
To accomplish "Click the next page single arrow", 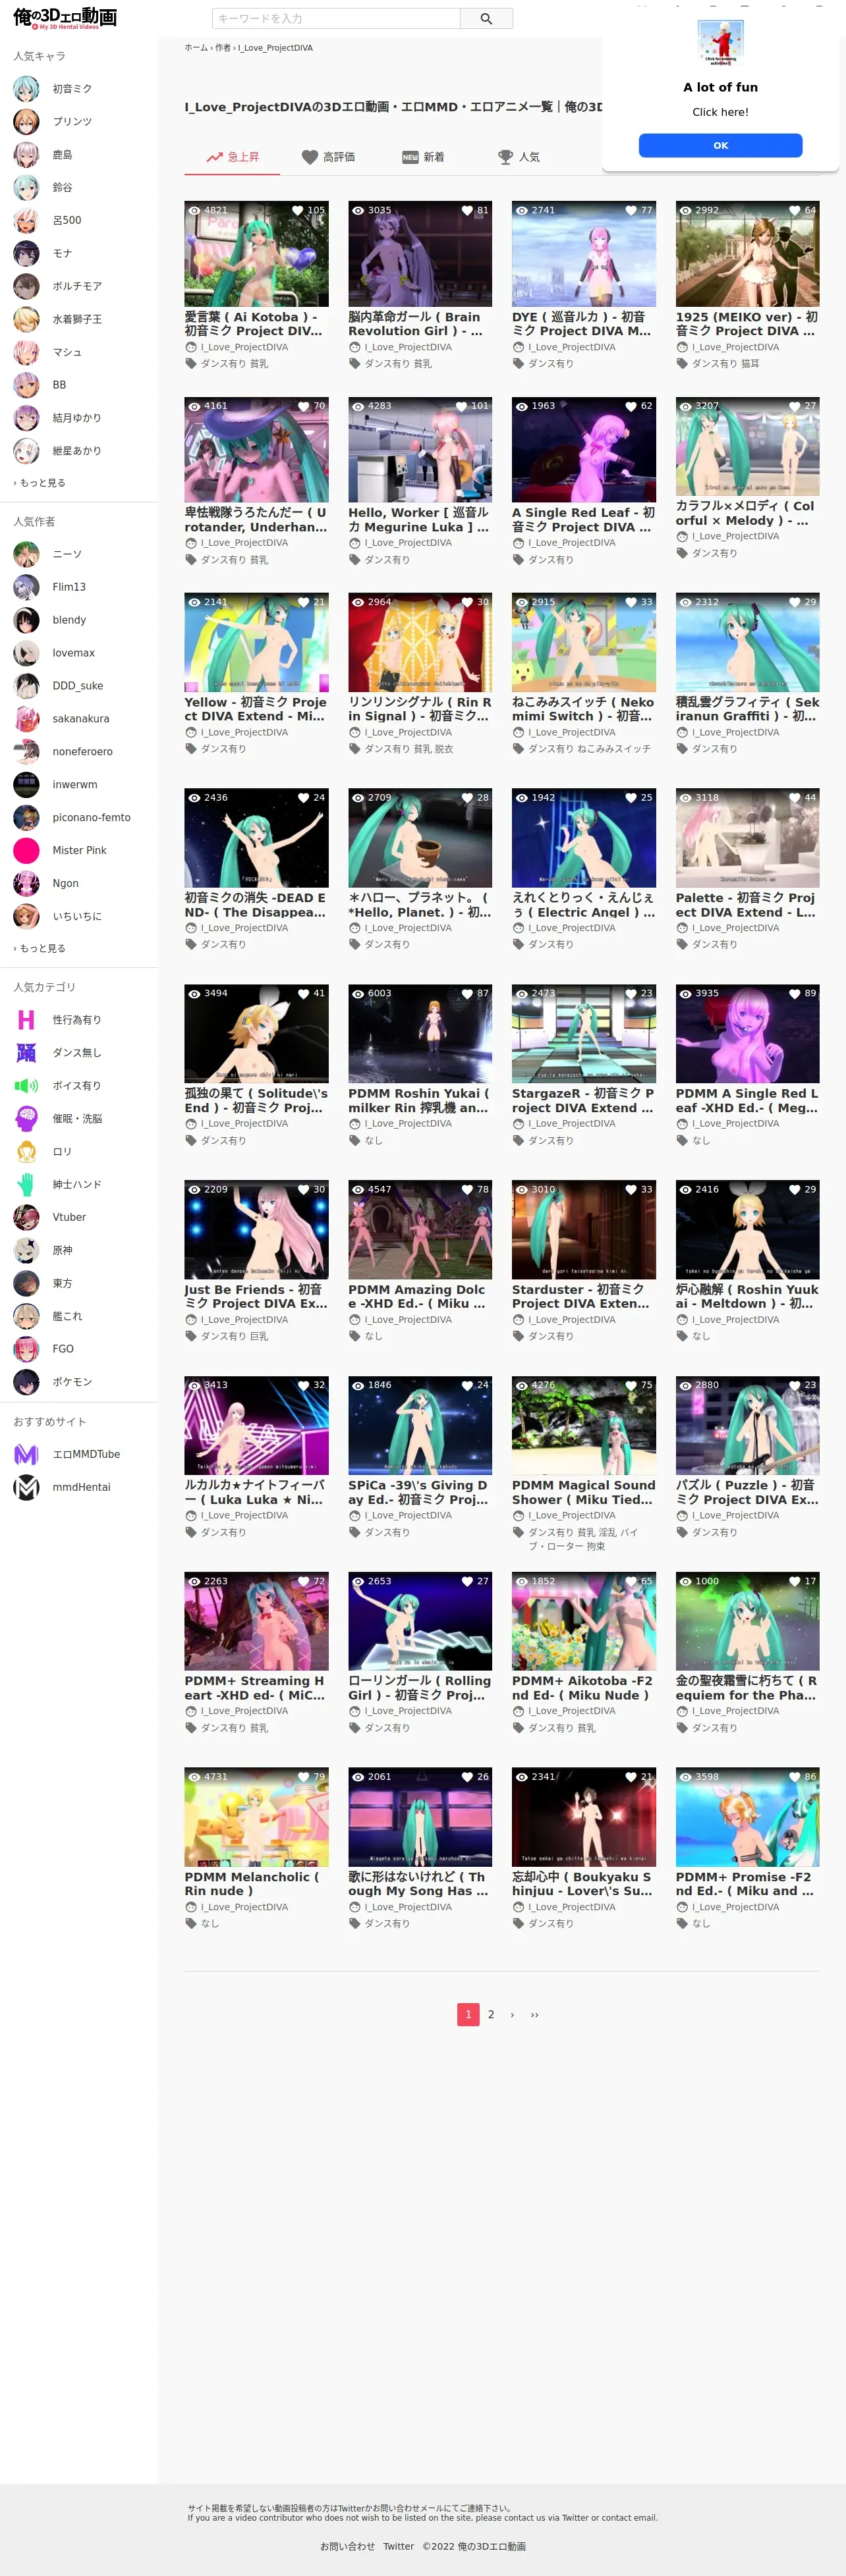I will (513, 2015).
